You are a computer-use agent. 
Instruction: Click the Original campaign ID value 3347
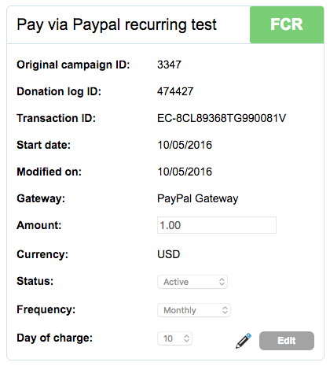169,65
